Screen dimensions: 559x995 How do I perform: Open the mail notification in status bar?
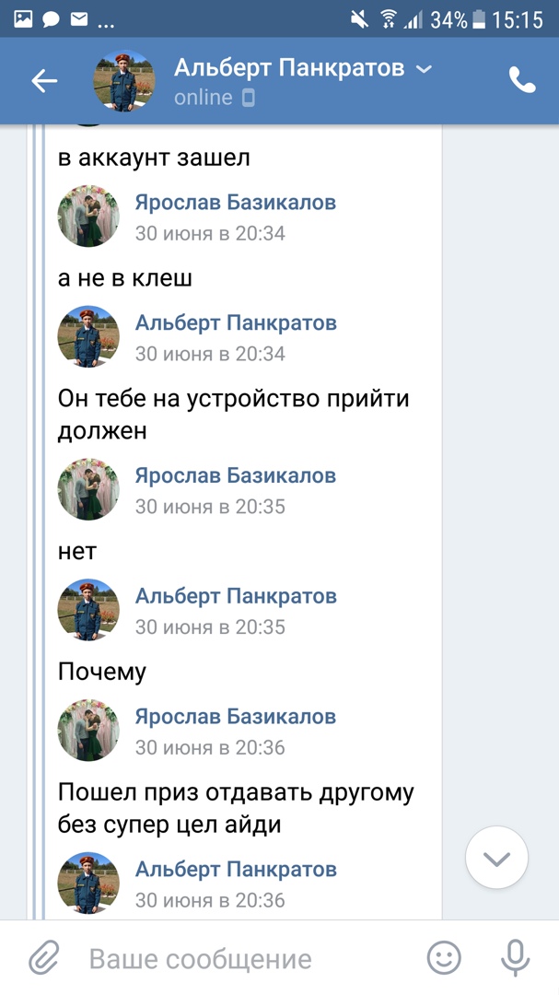point(79,18)
